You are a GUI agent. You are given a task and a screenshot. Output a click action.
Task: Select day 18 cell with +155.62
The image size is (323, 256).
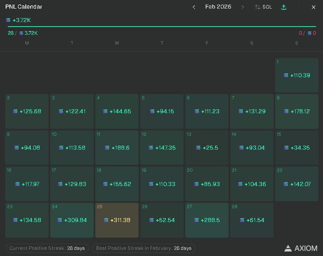point(117,184)
